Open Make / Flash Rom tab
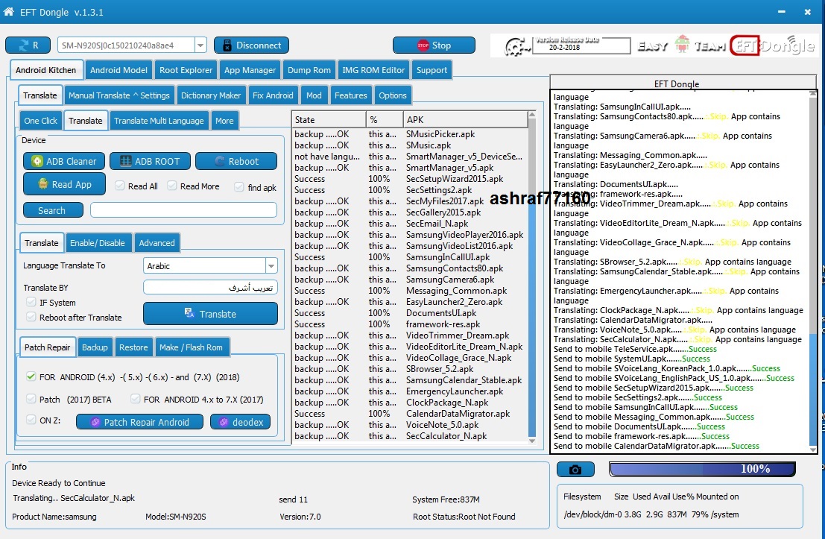The height and width of the screenshot is (539, 825). 191,347
